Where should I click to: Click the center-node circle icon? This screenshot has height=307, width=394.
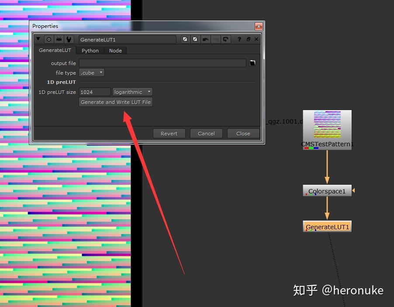pos(49,39)
